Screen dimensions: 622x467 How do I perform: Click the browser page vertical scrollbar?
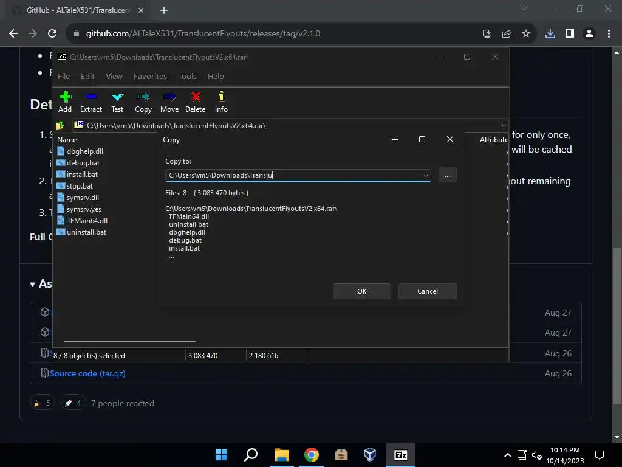[x=617, y=326]
